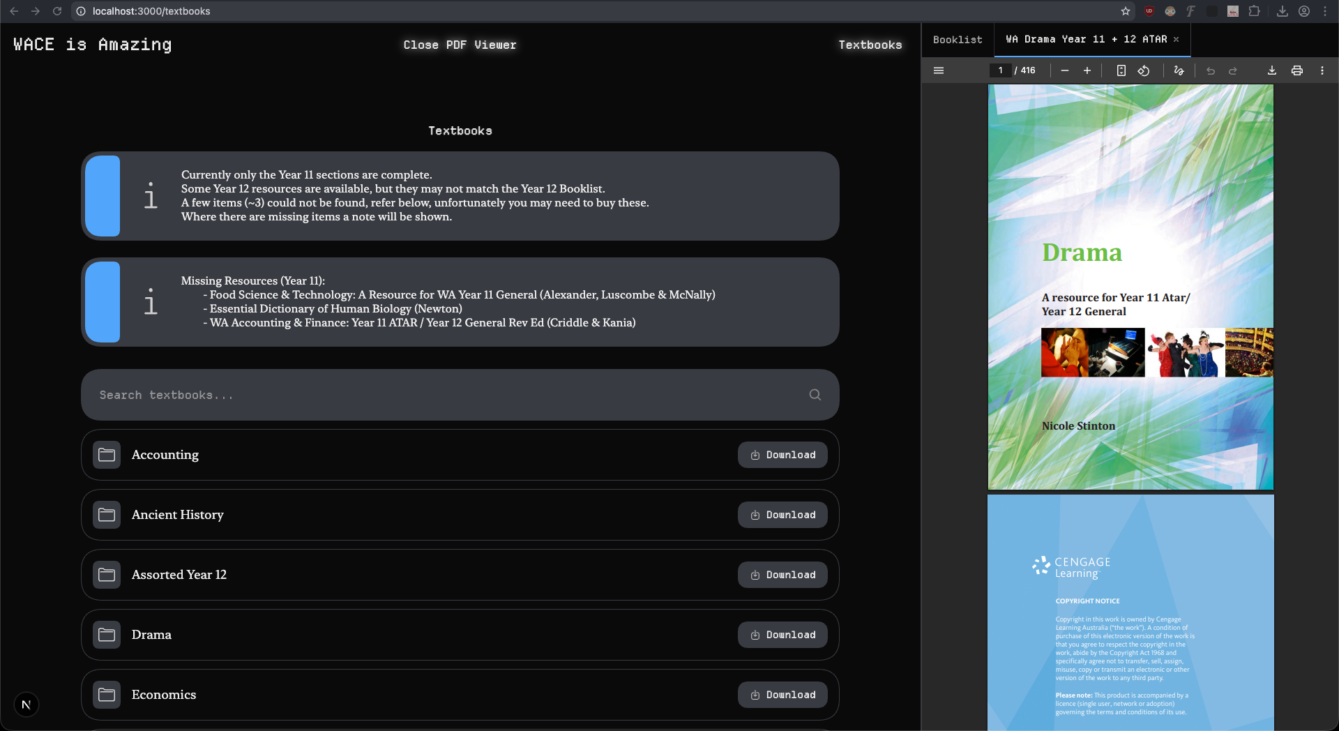Expand the Ancient History folder

(178, 515)
